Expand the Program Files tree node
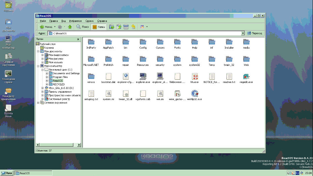This screenshot has height=176, width=313. 47,77
